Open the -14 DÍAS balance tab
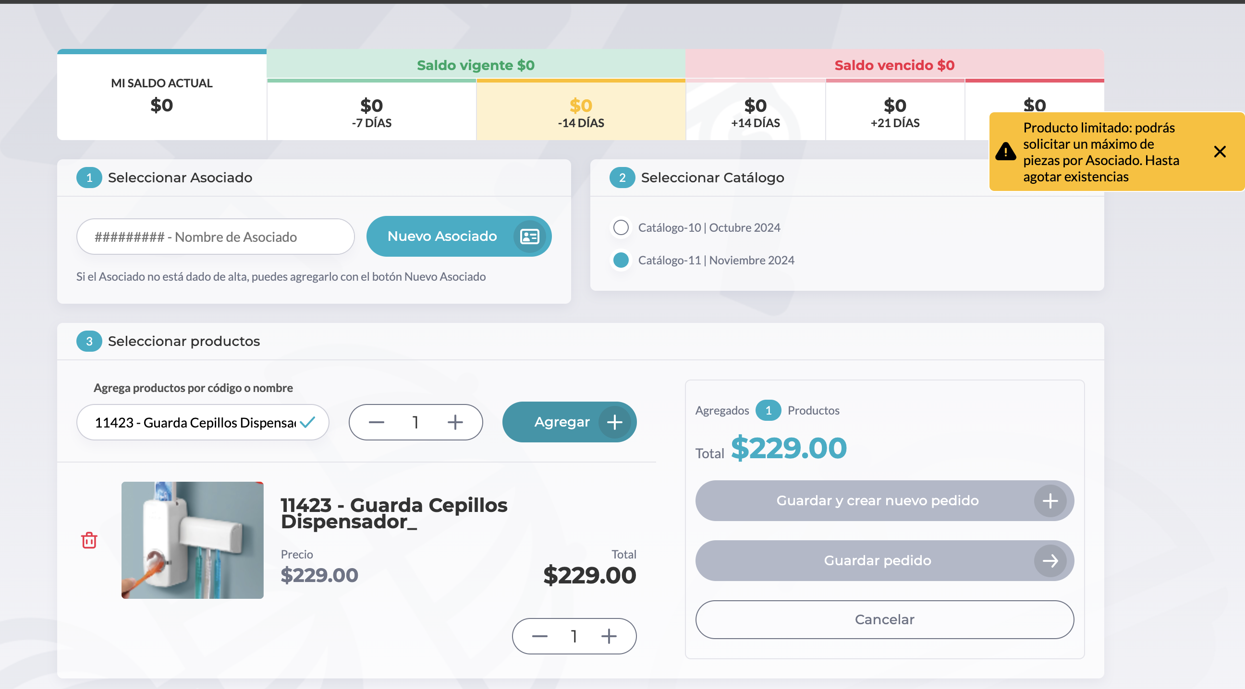1245x689 pixels. 580,111
